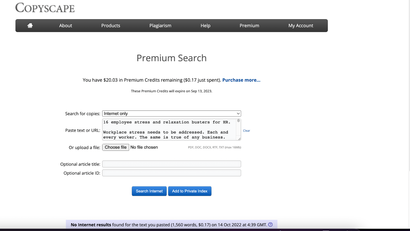The image size is (410, 231).
Task: Click the textarea resize handle corner
Action: click(239, 139)
